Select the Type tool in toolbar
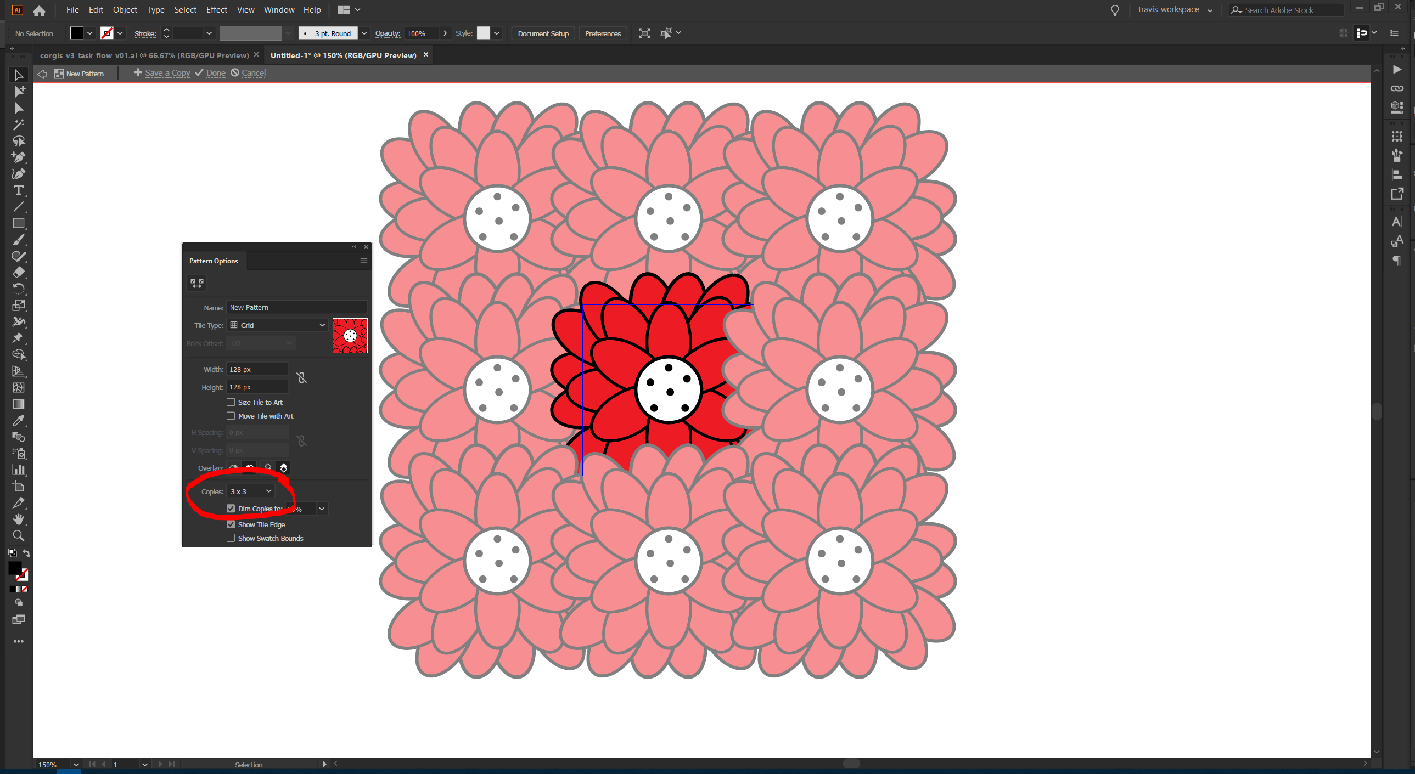 point(18,190)
